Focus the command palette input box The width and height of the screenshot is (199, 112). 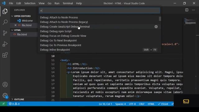(x=99, y=11)
